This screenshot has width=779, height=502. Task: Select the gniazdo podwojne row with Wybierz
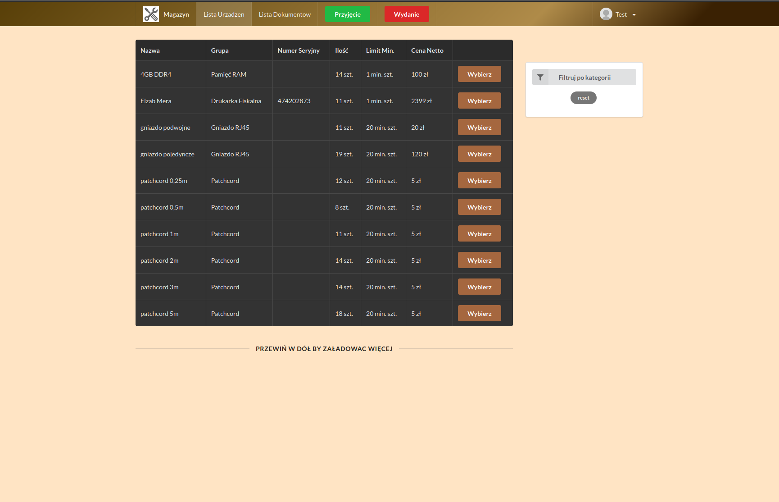point(479,127)
